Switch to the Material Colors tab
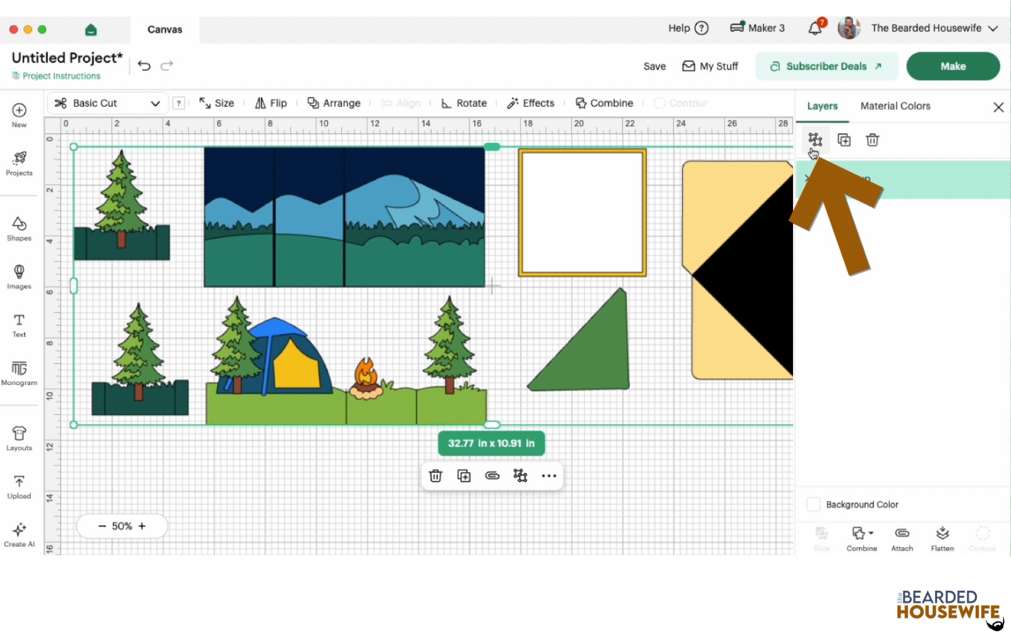1011x642 pixels. 895,106
